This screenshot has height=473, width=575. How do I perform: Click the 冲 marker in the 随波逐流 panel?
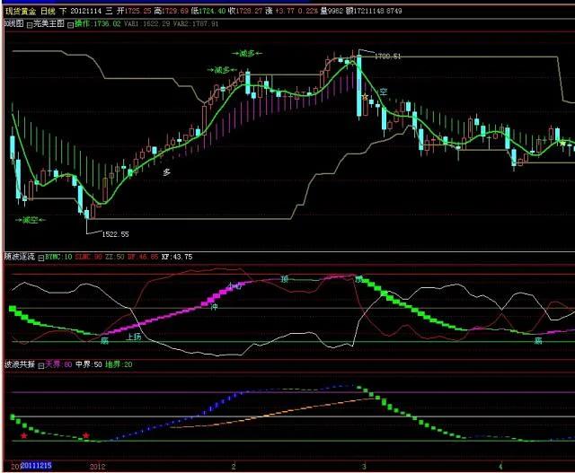pyautogui.click(x=214, y=308)
